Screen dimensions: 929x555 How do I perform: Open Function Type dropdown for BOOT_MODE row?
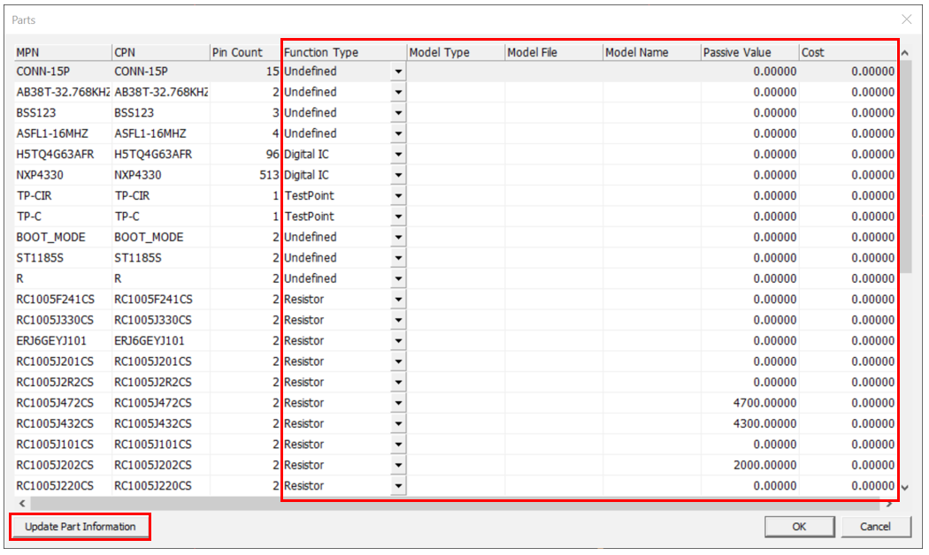(398, 238)
